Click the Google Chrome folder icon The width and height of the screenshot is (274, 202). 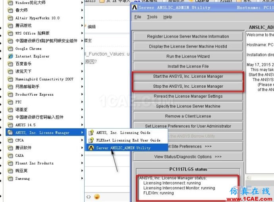10,48
